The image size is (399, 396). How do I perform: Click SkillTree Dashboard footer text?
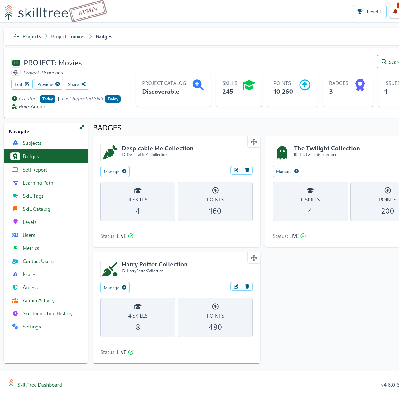40,385
